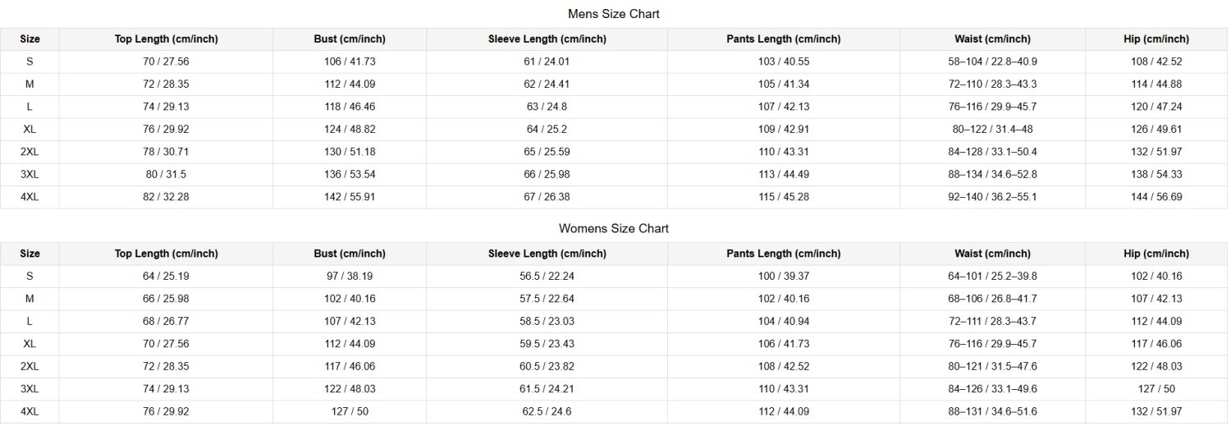This screenshot has width=1231, height=426.
Task: Click Womens 3XL hip value 127 / 50
Action: [1155, 389]
